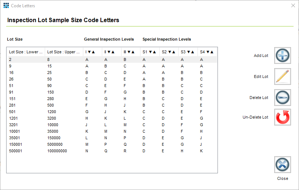Select the lot row 501 to 1200
Screen dimensions: 299x190
[x=109, y=112]
